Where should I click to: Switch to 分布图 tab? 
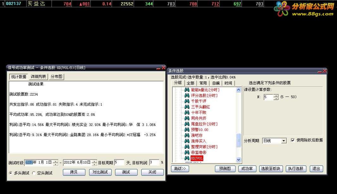[57, 77]
